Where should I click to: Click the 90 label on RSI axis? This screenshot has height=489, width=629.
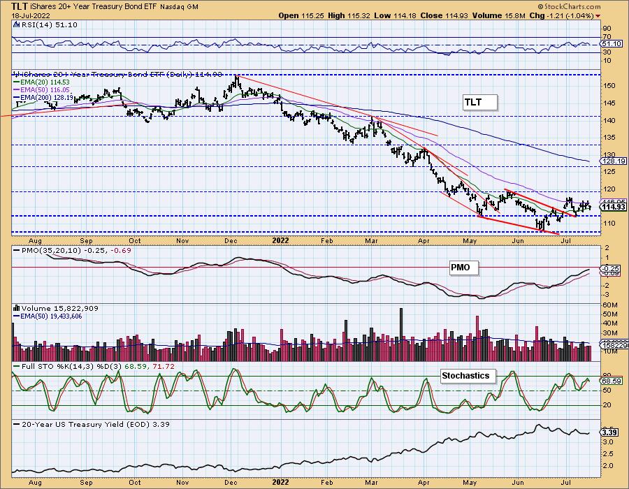coord(607,29)
